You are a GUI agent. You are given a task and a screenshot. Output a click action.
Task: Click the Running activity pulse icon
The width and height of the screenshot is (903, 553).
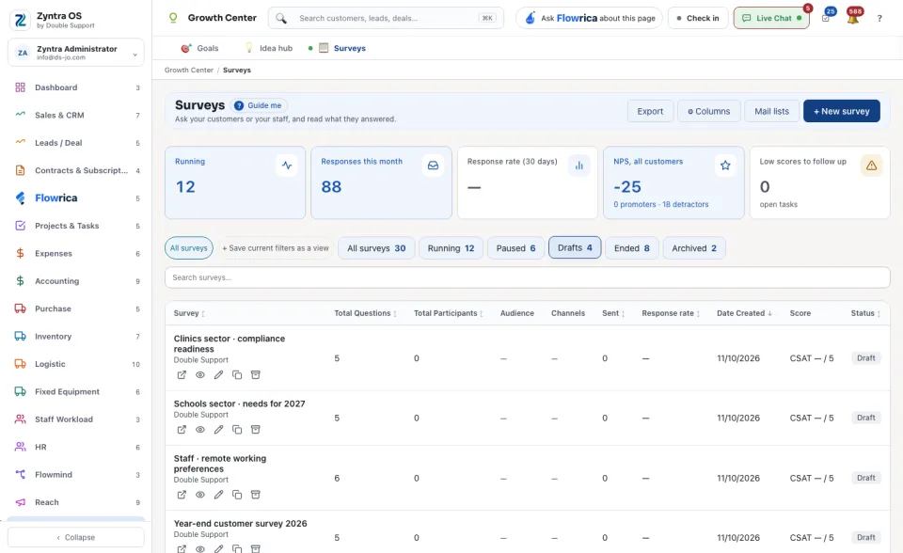click(287, 166)
